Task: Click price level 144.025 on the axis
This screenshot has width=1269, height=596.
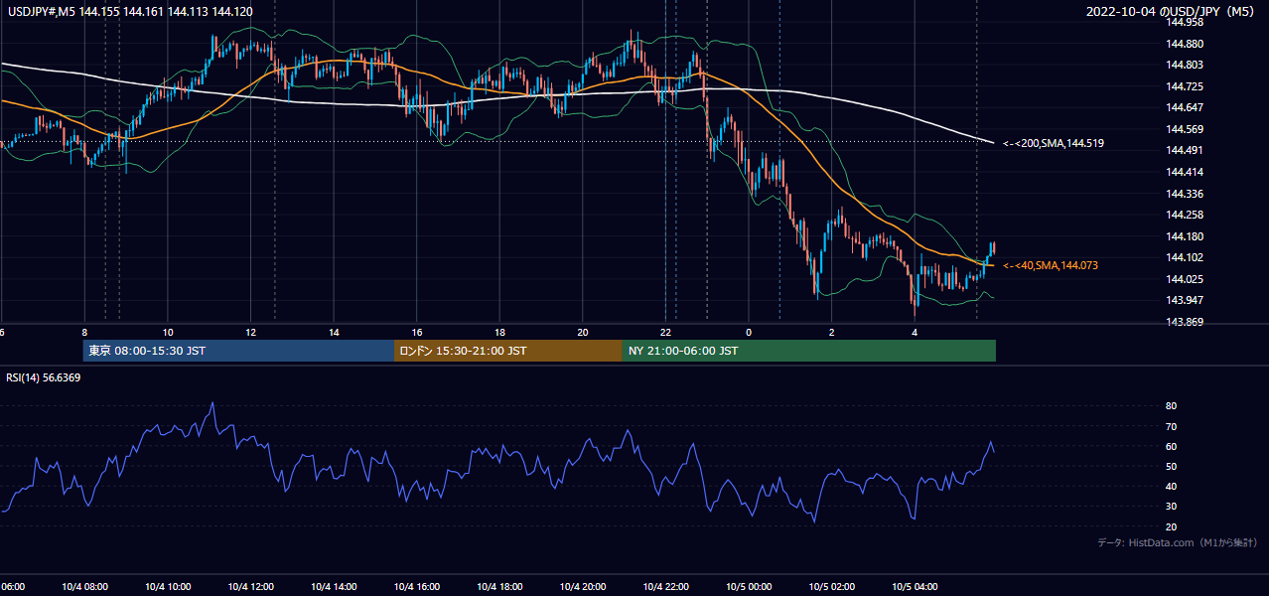Action: (1185, 279)
